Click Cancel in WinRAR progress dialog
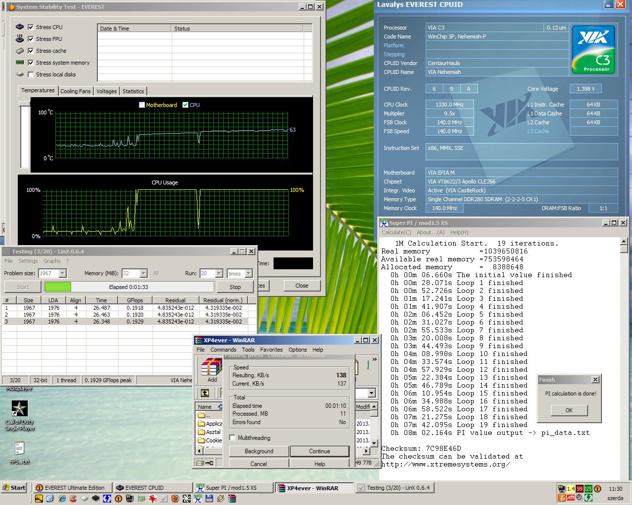 (x=259, y=464)
